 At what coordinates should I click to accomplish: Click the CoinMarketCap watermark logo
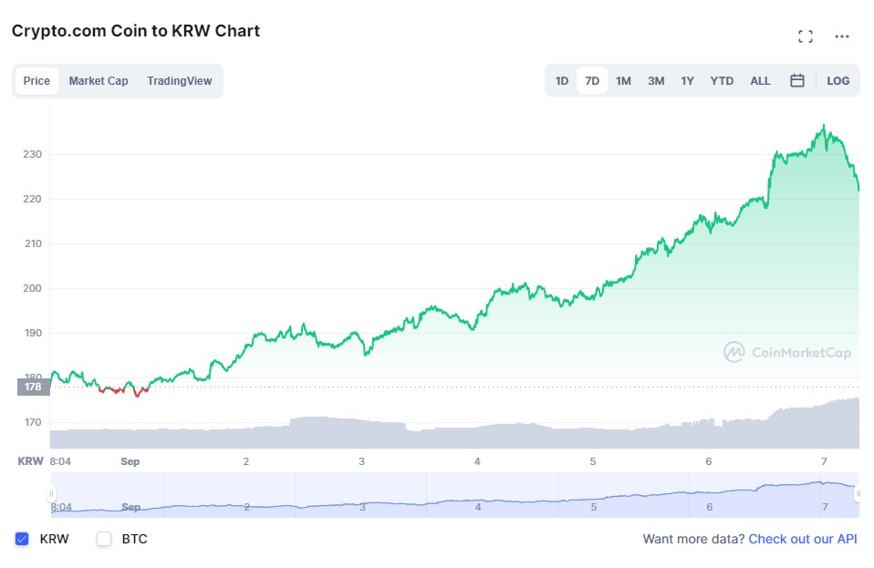[786, 352]
